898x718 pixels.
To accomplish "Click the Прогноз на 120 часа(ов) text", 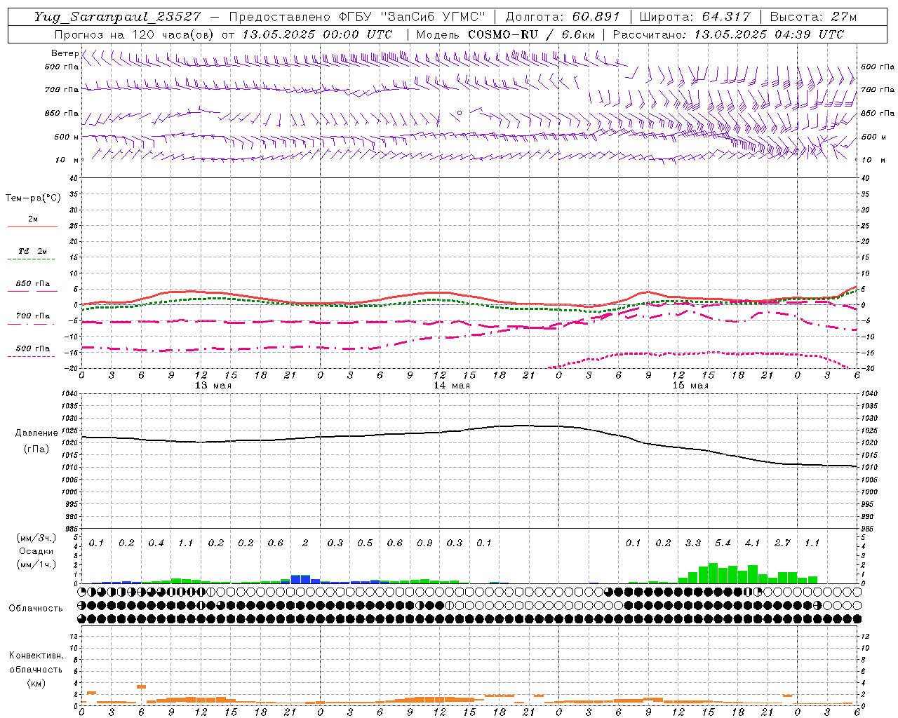I will tap(135, 34).
